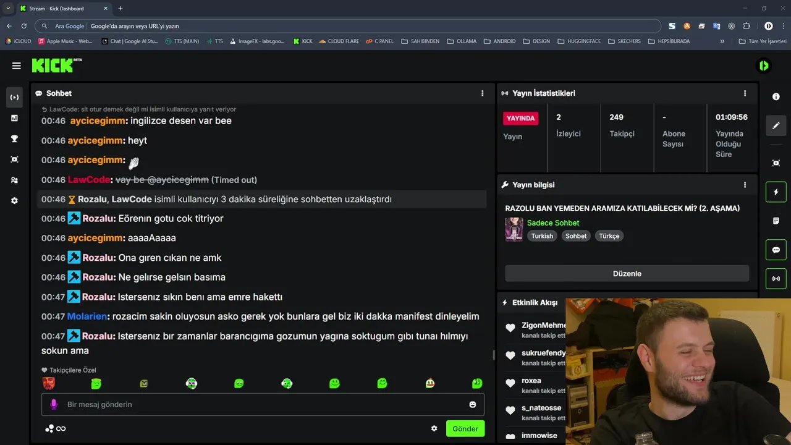Click the timed-out LawCode username

click(88, 180)
